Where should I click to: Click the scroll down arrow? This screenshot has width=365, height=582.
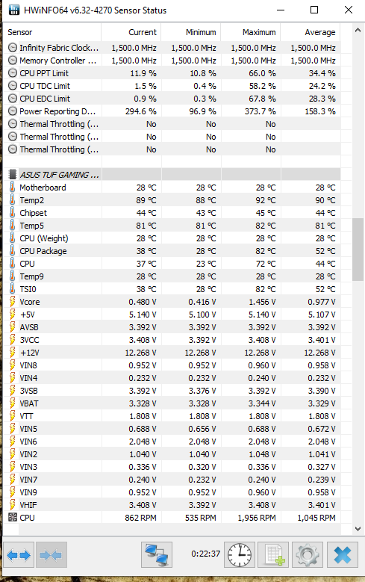pos(358,528)
